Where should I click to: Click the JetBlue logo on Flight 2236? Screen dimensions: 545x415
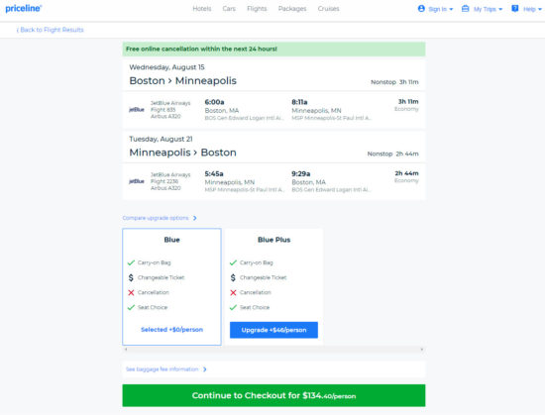(x=137, y=181)
